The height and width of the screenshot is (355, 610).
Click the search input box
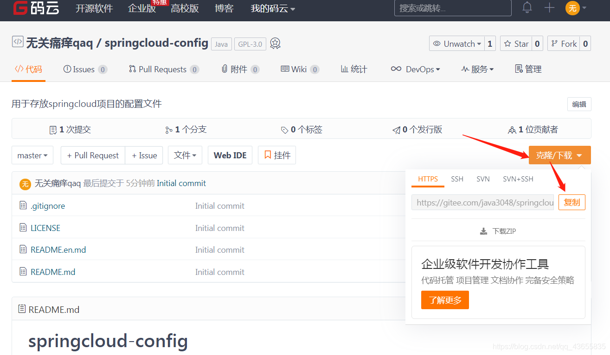pyautogui.click(x=453, y=8)
